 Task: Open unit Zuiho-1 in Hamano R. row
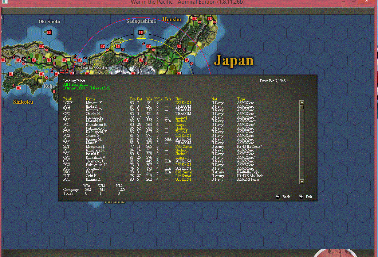tap(181, 118)
